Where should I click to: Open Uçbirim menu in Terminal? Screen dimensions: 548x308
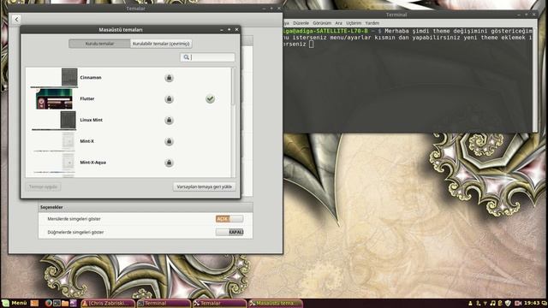(354, 23)
